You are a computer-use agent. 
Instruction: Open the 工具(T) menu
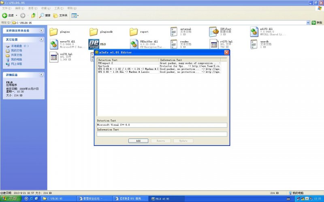click(x=59, y=8)
